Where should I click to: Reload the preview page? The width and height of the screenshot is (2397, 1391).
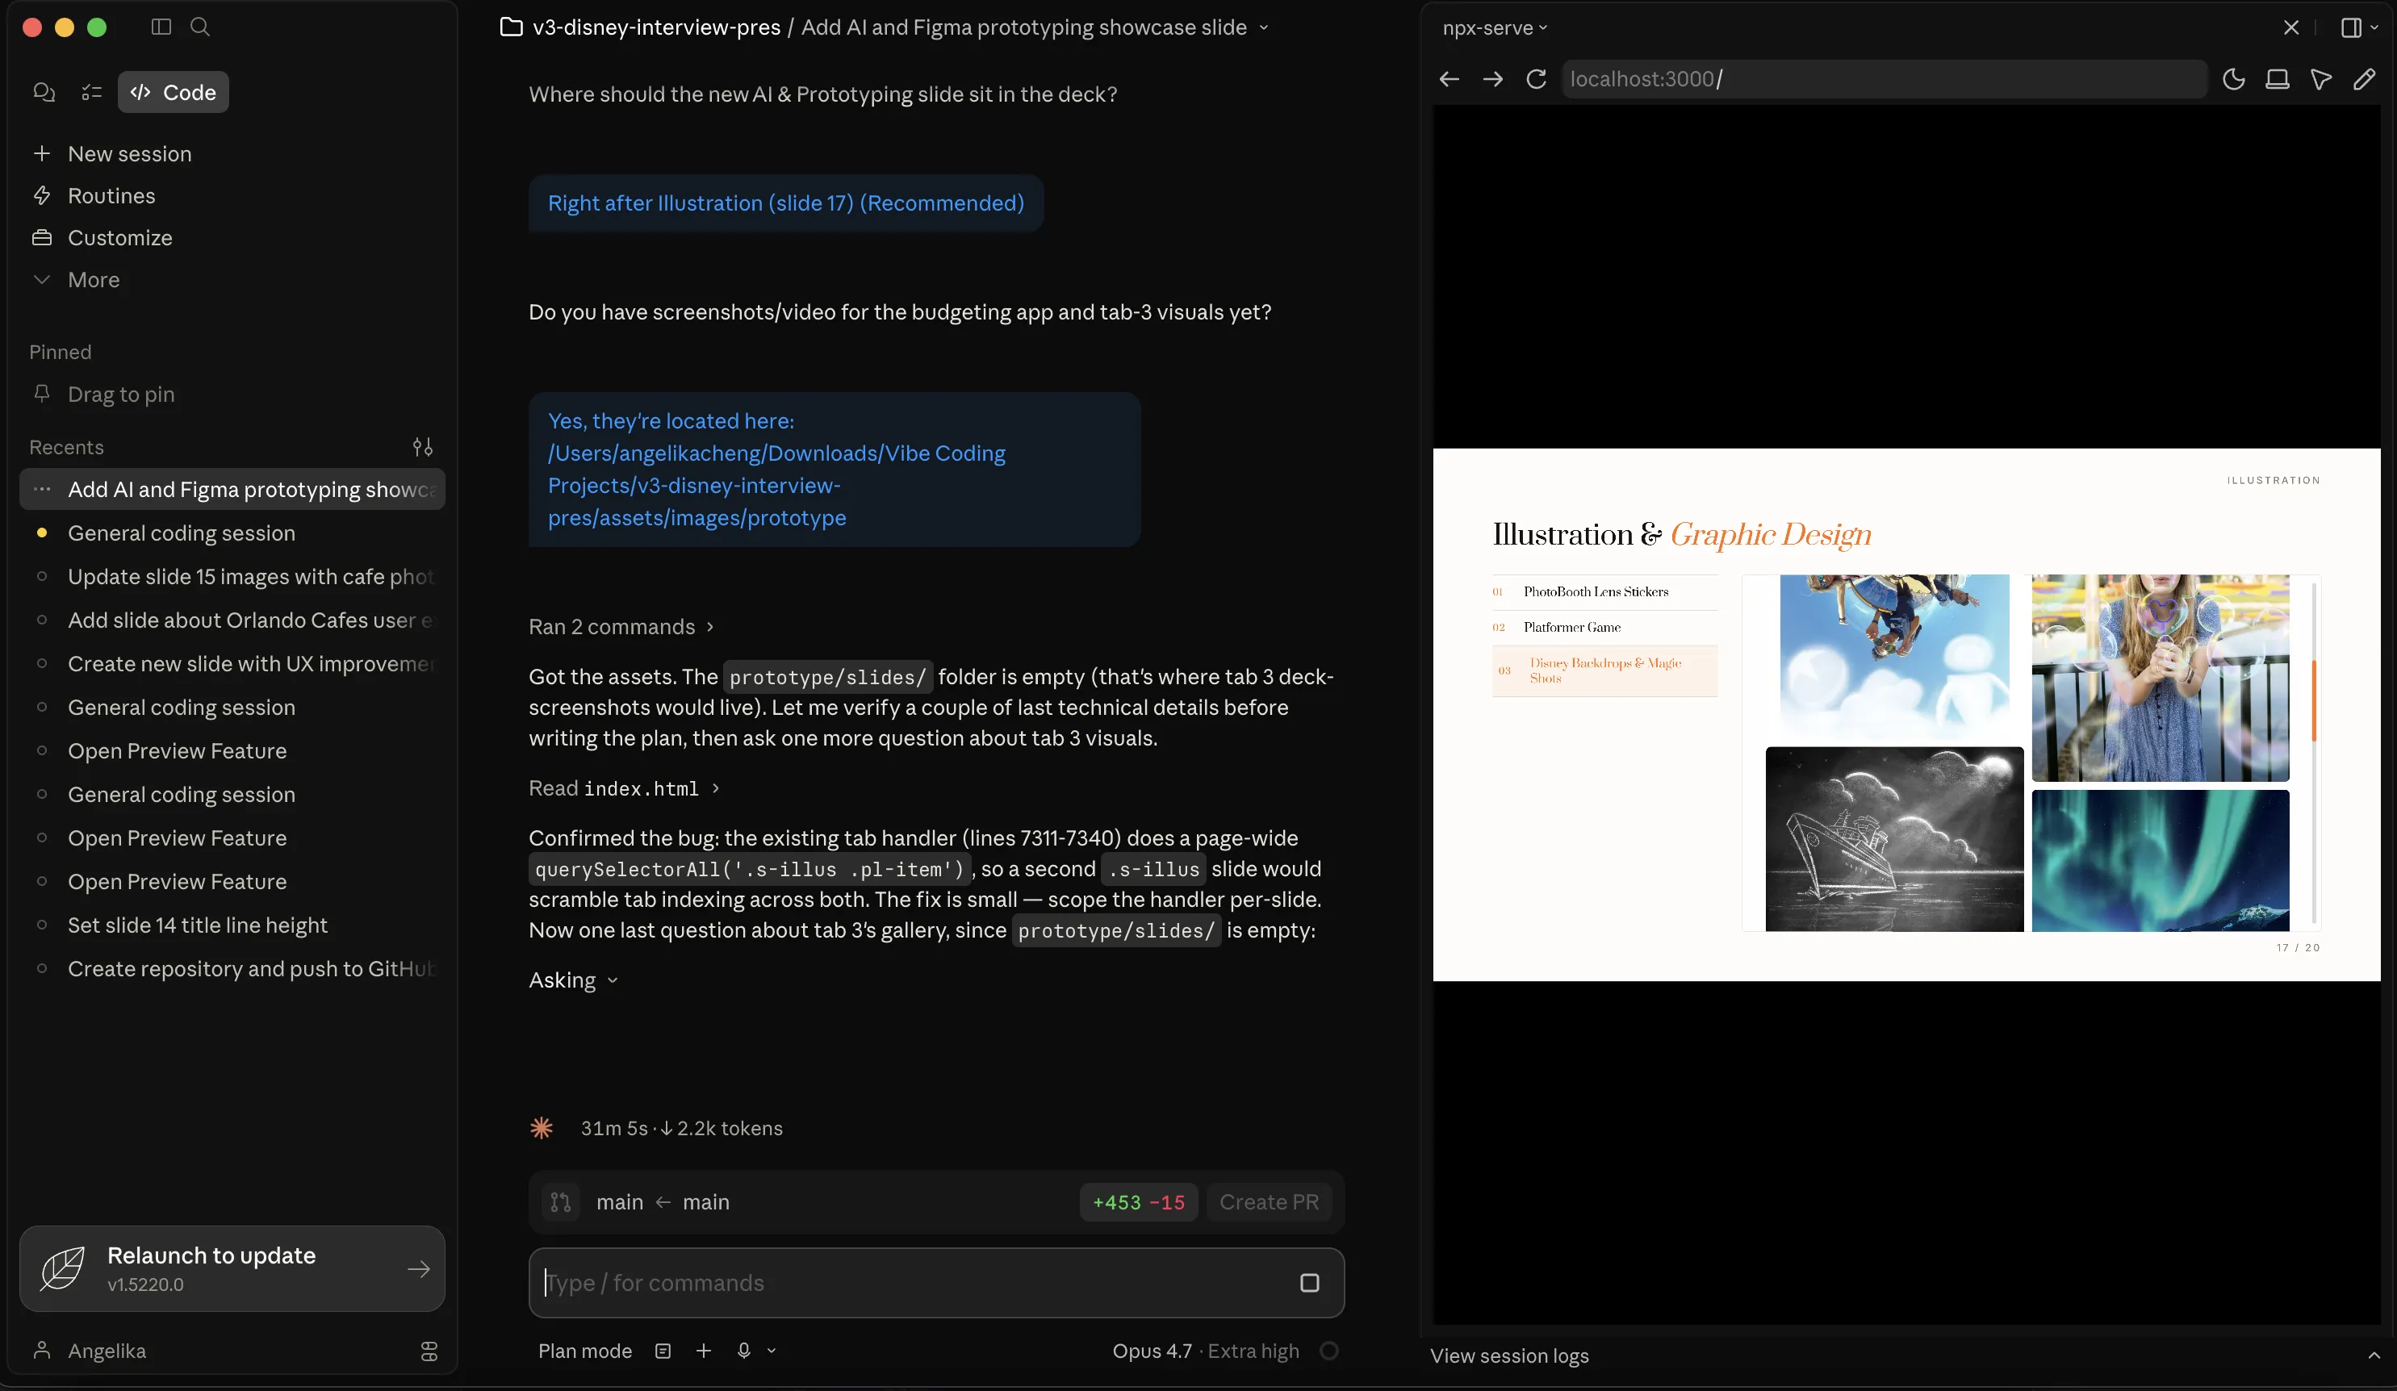1536,79
